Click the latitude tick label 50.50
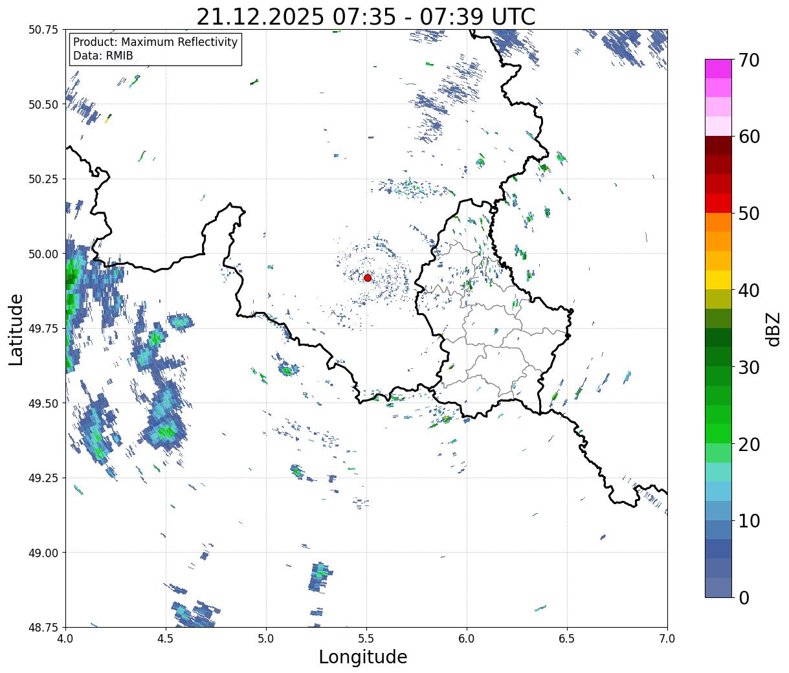Screen dimensions: 789x673 (x=43, y=104)
